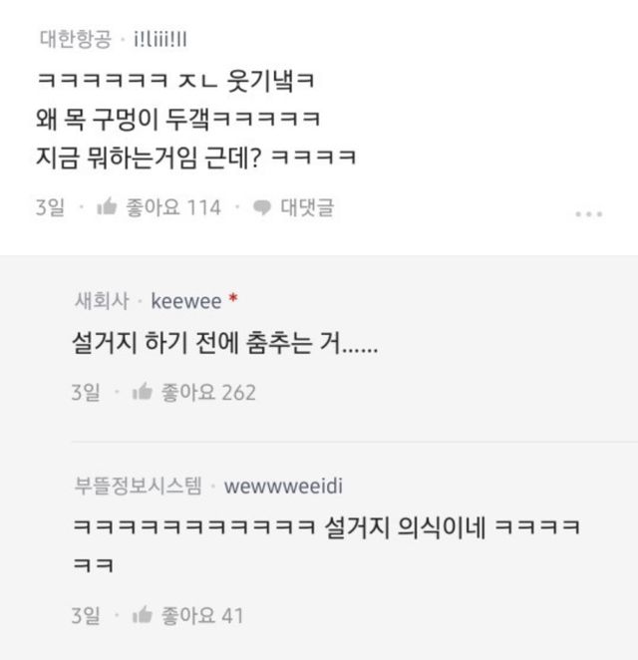Toggle like via 좋아요 41 label
This screenshot has height=660, width=638.
click(x=202, y=615)
